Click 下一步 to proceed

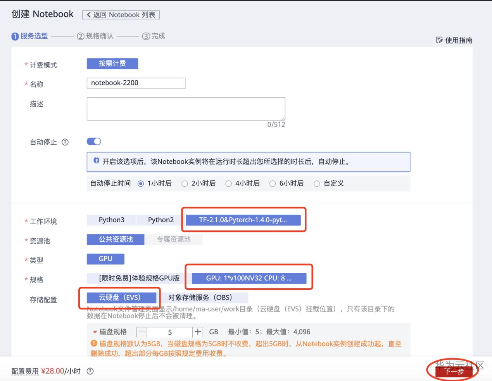pyautogui.click(x=454, y=371)
